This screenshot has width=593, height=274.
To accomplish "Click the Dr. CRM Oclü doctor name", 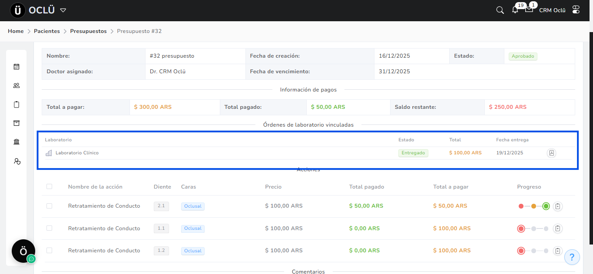I will click(168, 72).
